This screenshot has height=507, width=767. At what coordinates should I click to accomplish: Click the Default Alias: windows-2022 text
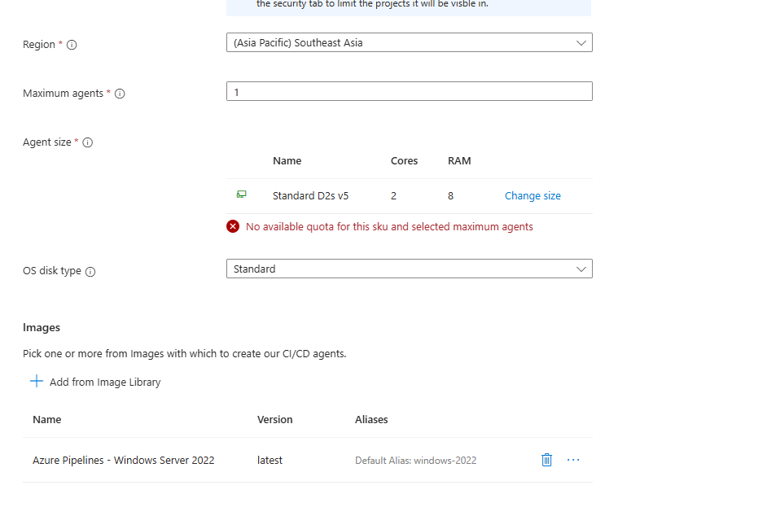pyautogui.click(x=416, y=461)
